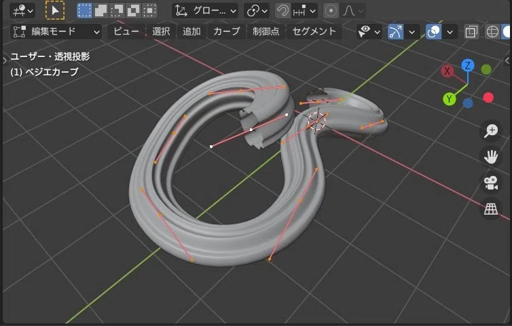512x326 pixels.
Task: Set selection mode to invert
Action: click(133, 11)
